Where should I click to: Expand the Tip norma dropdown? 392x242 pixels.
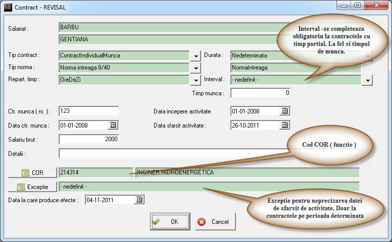[196, 68]
